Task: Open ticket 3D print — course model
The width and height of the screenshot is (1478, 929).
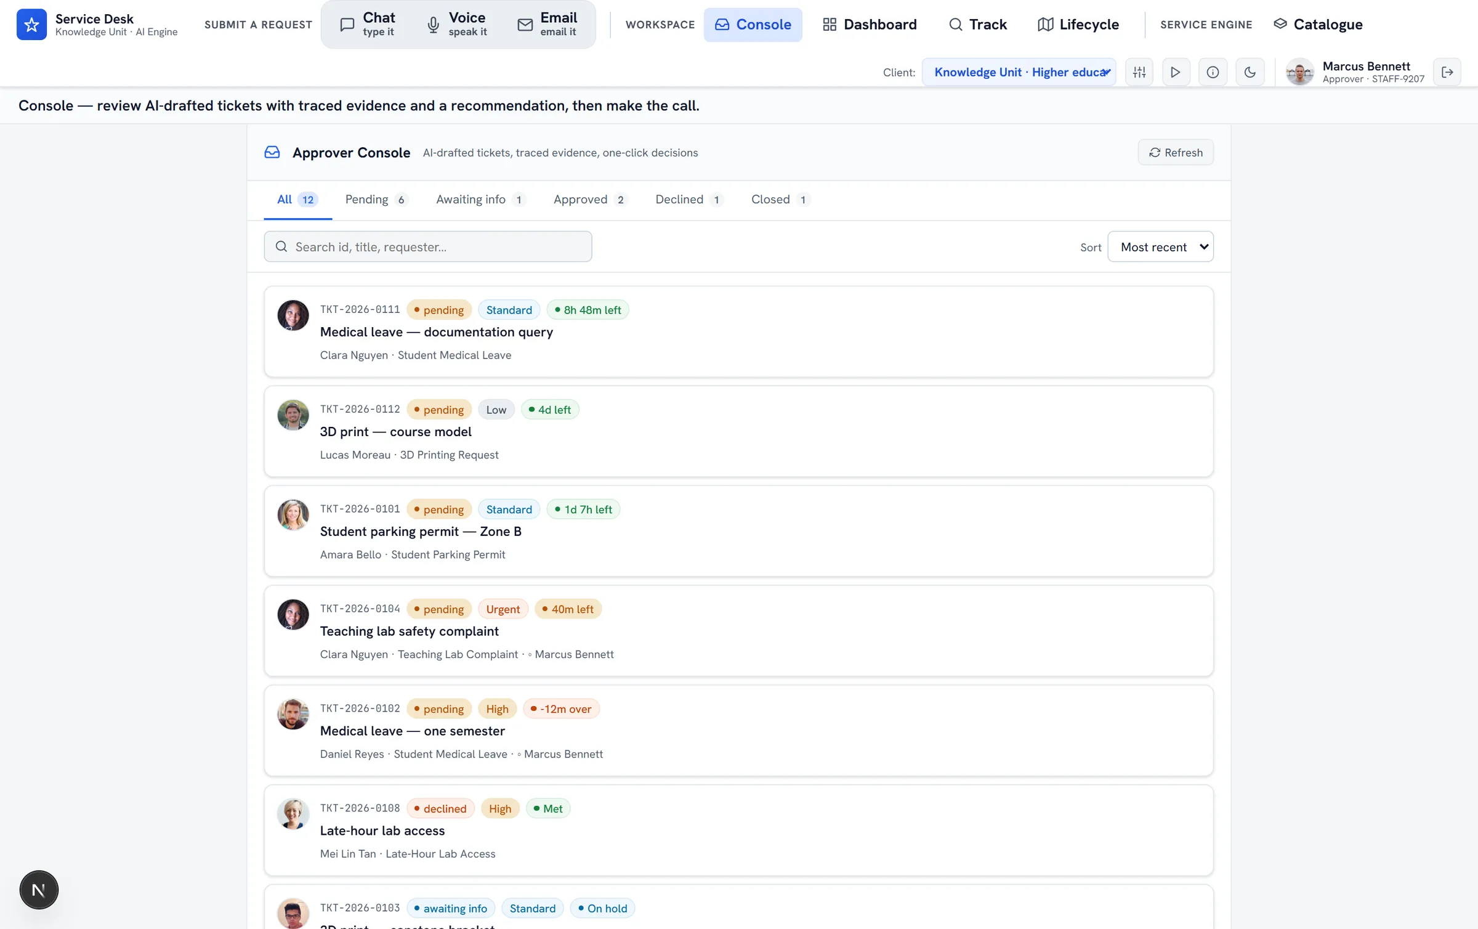Action: click(738, 431)
